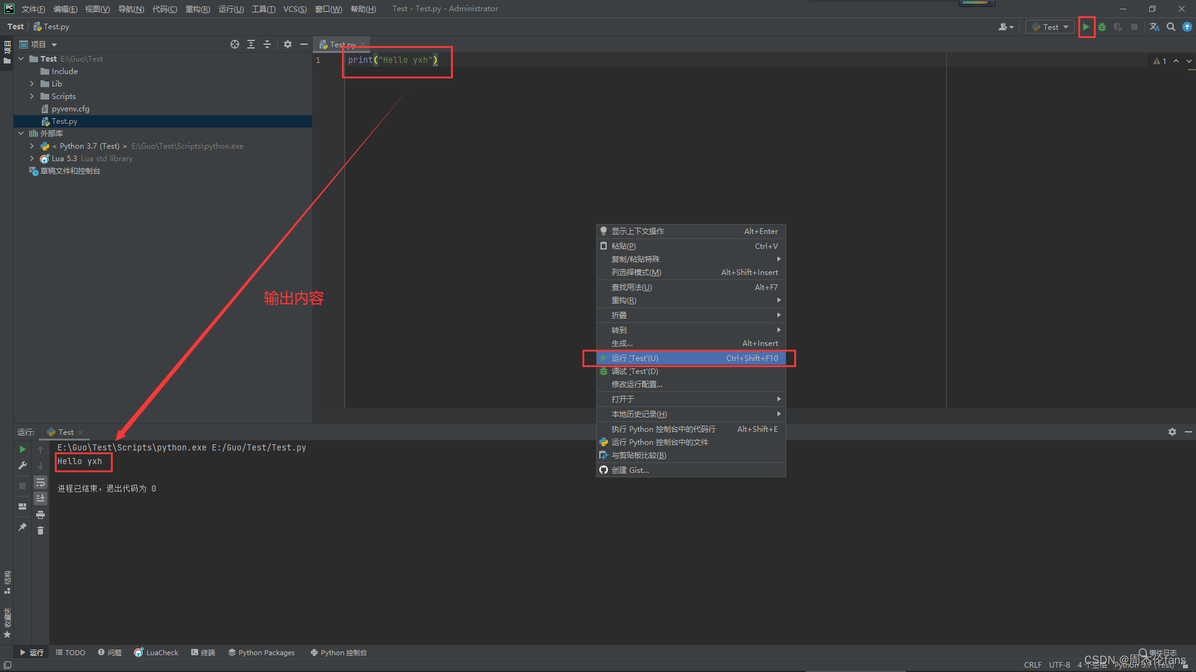
Task: Collapse the 外部库 node
Action: click(21, 133)
